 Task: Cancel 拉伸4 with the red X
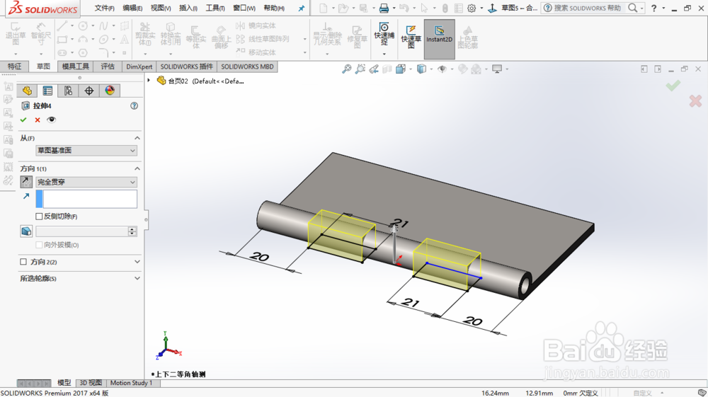click(x=38, y=120)
